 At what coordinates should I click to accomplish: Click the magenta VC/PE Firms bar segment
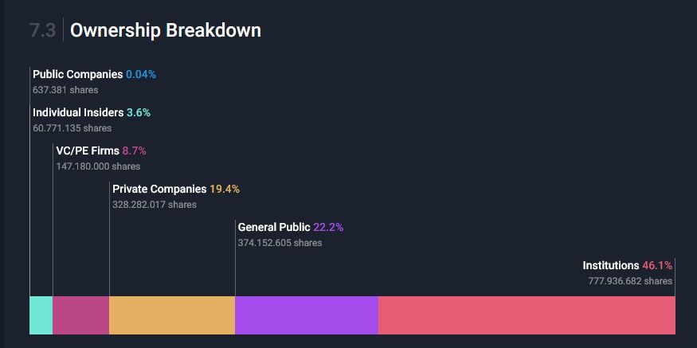tap(80, 315)
